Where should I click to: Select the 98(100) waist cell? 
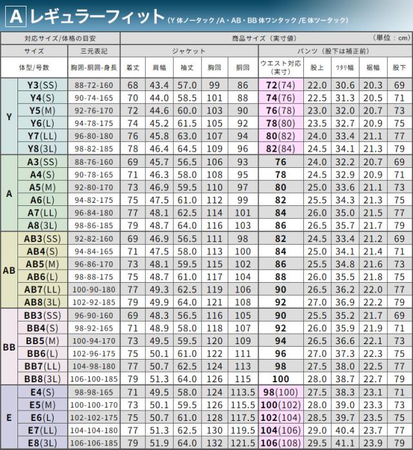281,392
